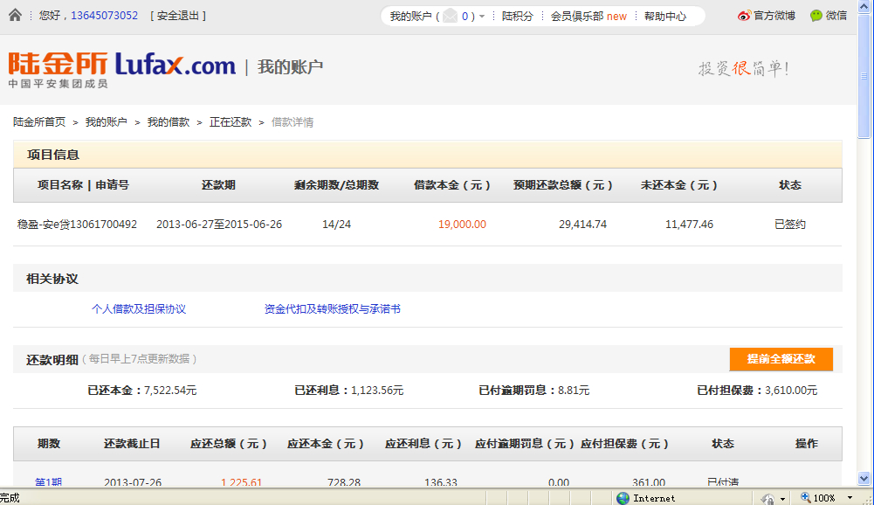Expand the 我的账户 dropdown arrow

pyautogui.click(x=482, y=17)
